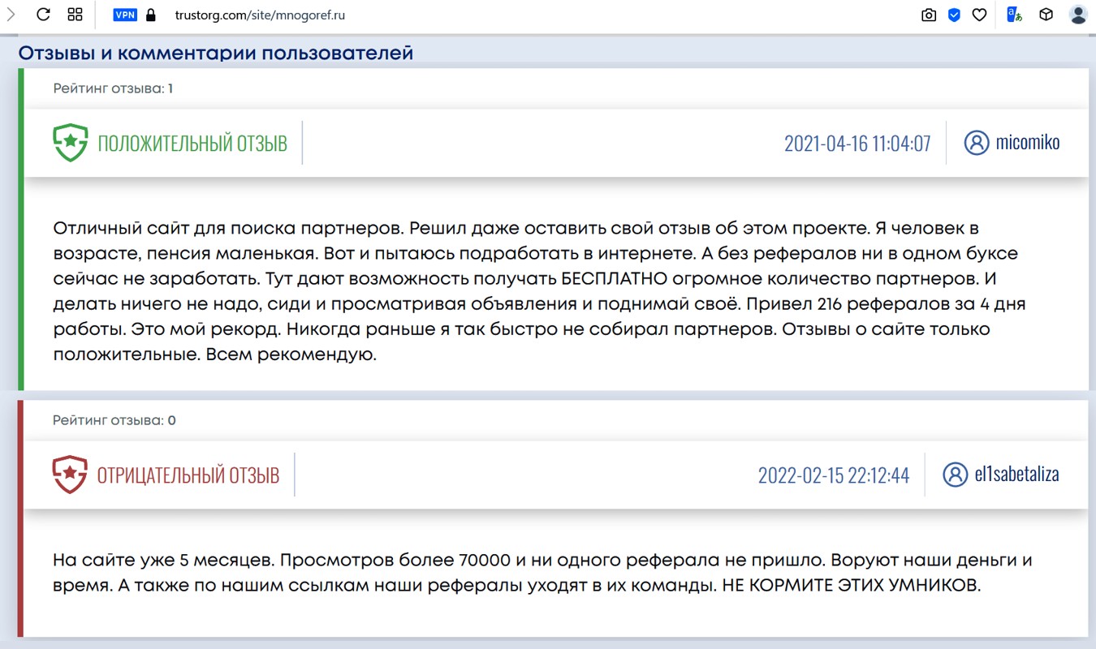Click the padlock site security icon

(150, 15)
